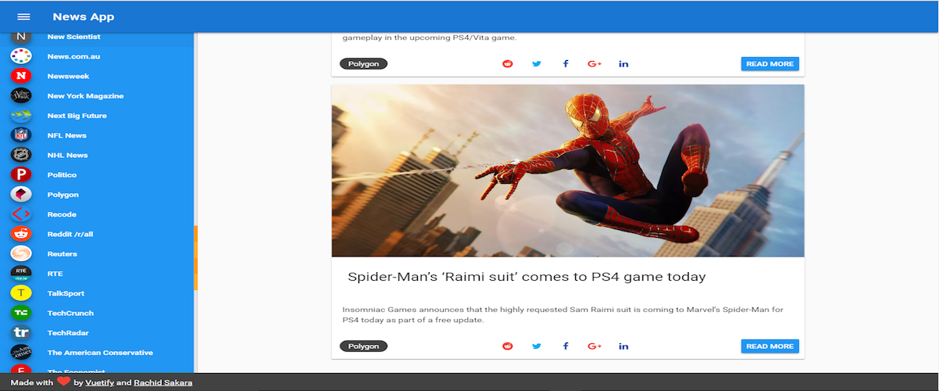Select News.com.au source label
This screenshot has height=391, width=939.
pyautogui.click(x=74, y=56)
